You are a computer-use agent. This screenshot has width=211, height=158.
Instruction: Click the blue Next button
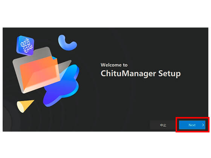[x=192, y=125]
